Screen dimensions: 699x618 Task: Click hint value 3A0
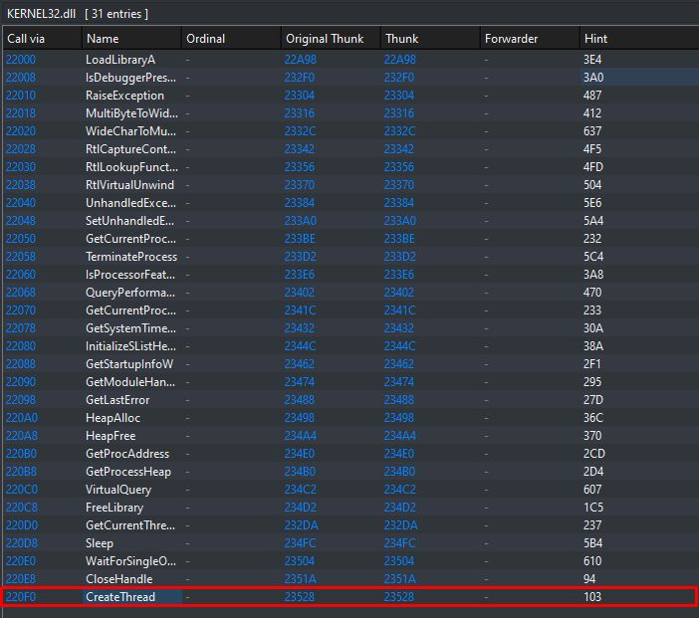click(x=593, y=78)
